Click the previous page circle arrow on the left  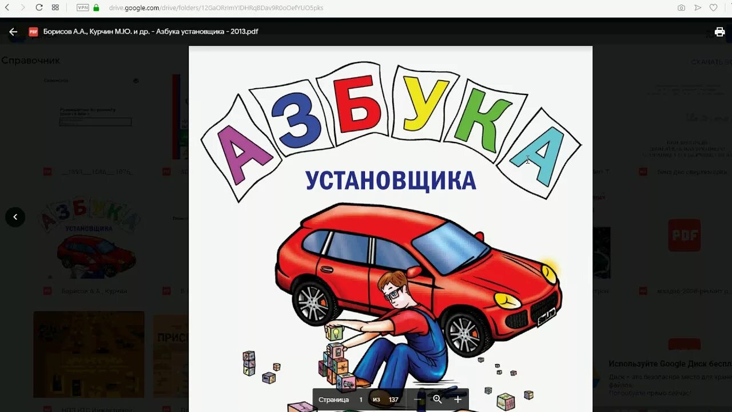click(x=15, y=217)
